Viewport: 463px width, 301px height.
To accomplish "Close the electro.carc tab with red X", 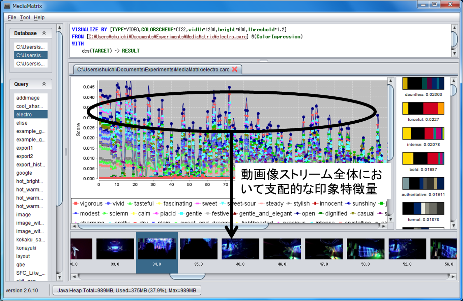I will [235, 69].
